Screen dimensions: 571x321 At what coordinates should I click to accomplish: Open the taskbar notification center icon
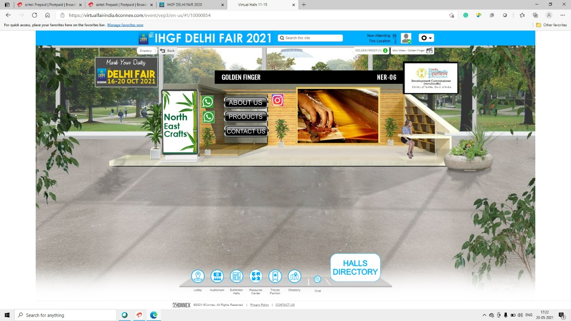562,315
